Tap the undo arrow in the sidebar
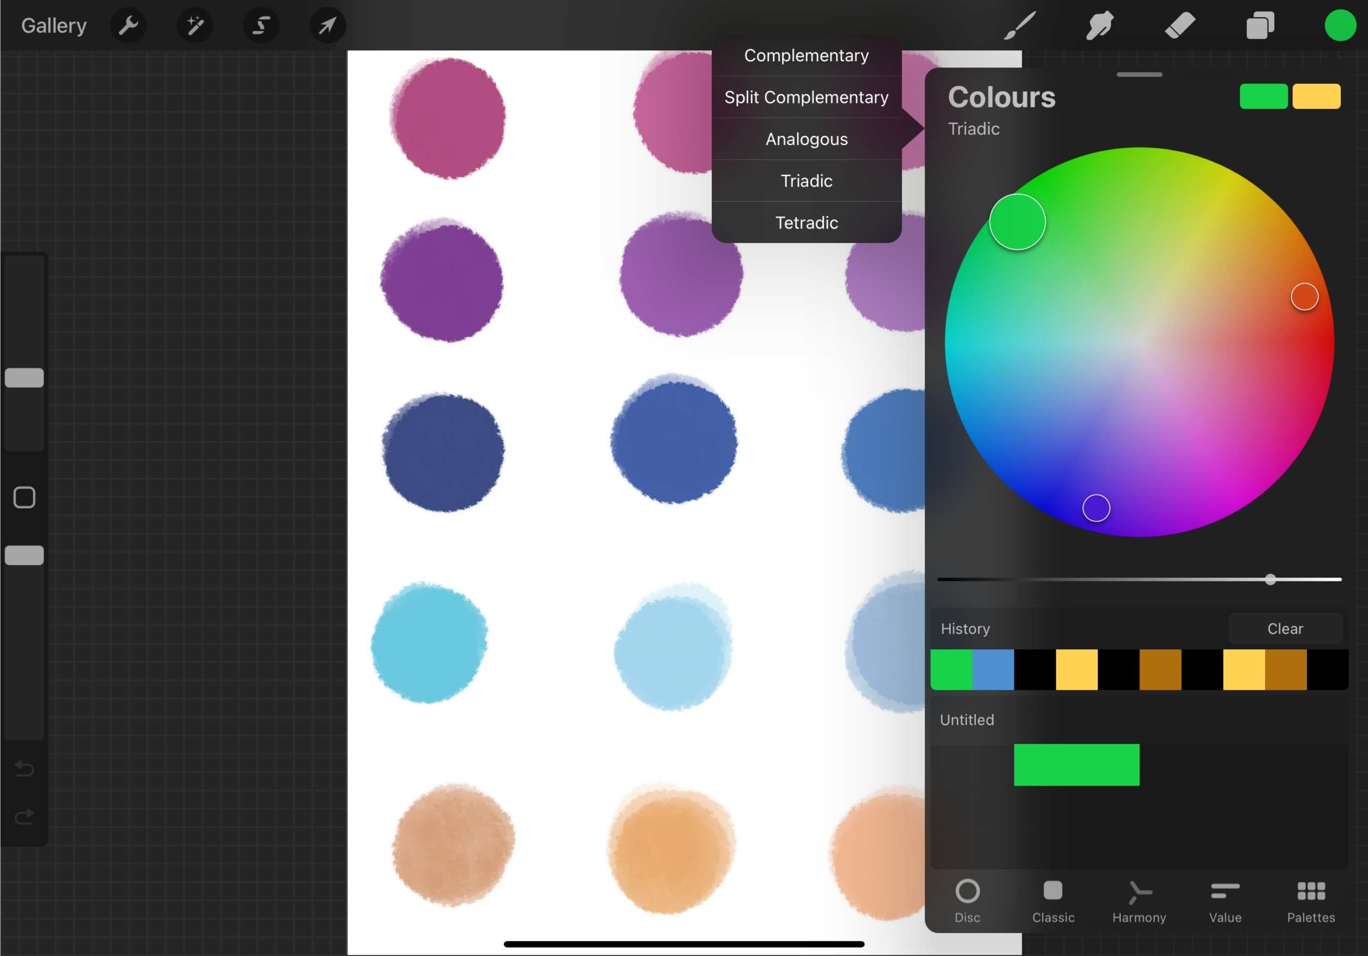Screen dimensions: 1368x956 [24, 769]
